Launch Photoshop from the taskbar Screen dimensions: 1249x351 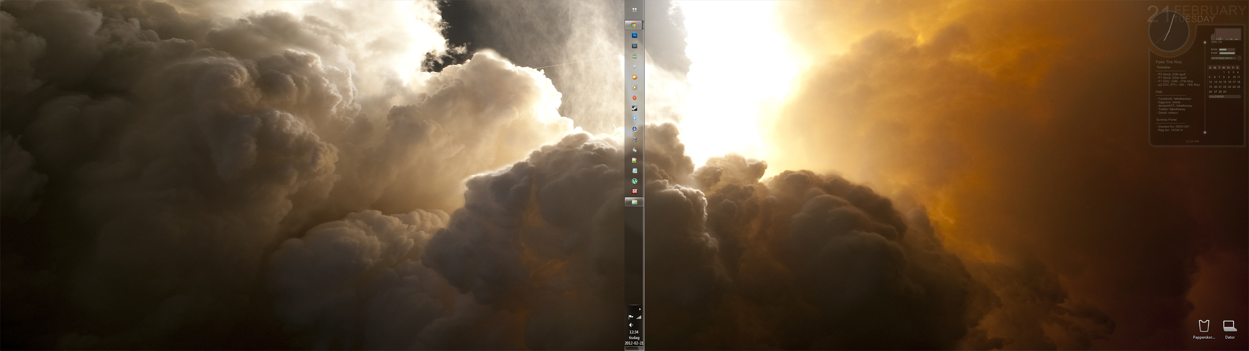tap(634, 36)
